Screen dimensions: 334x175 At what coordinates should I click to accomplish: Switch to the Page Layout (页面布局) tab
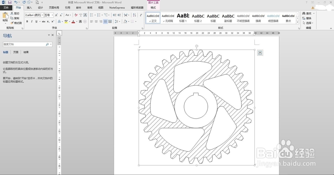click(54, 8)
